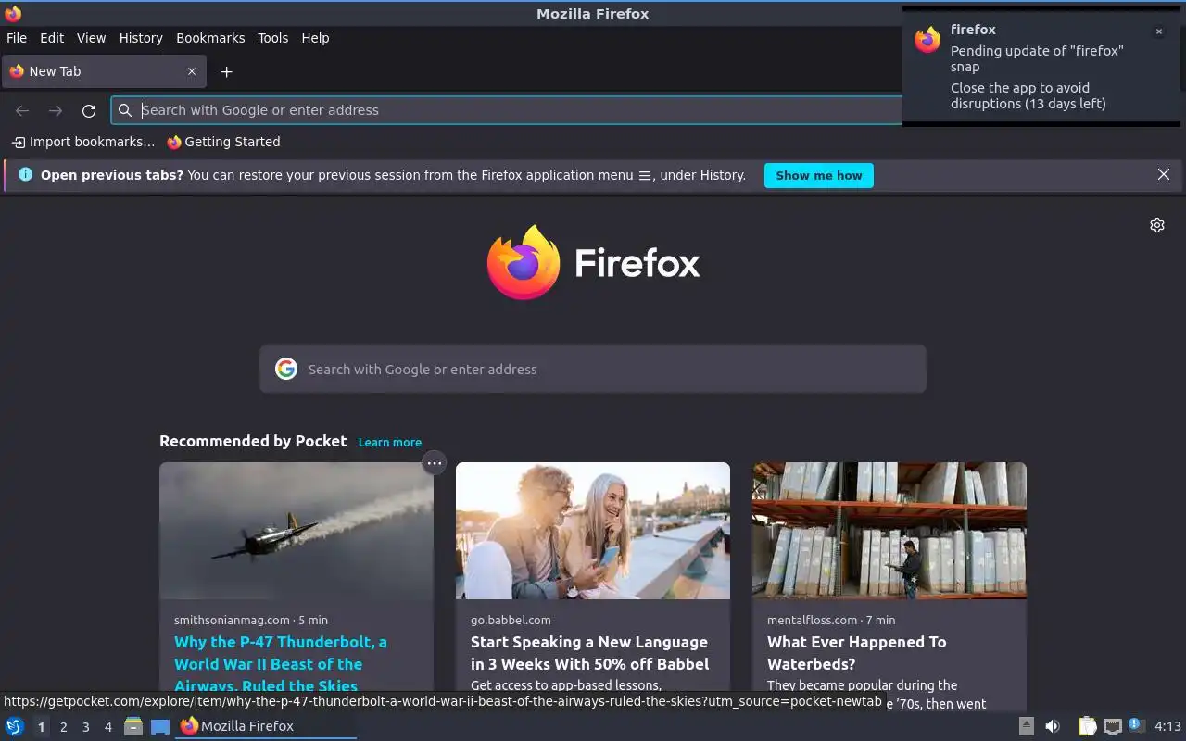
Task: Open the volume speaker tray icon
Action: click(1053, 726)
